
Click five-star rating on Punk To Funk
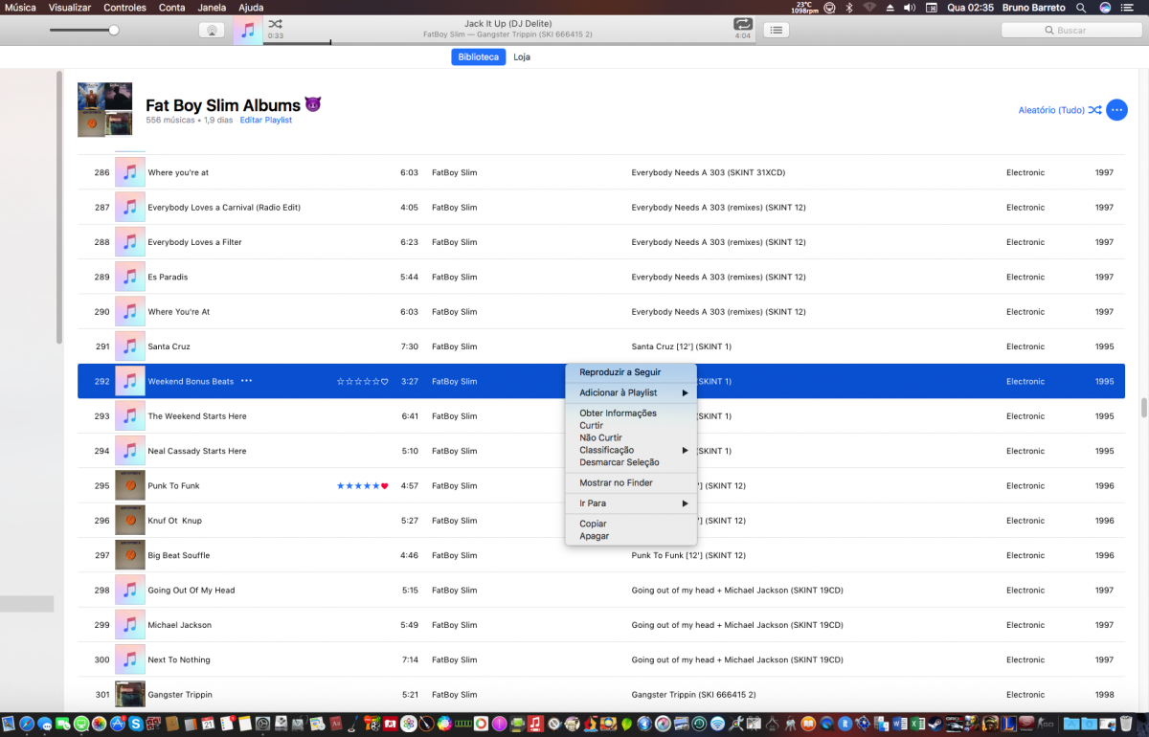click(358, 486)
